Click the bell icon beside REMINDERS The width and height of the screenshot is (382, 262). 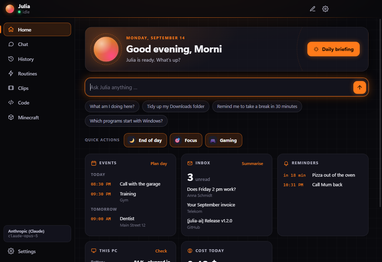point(286,164)
